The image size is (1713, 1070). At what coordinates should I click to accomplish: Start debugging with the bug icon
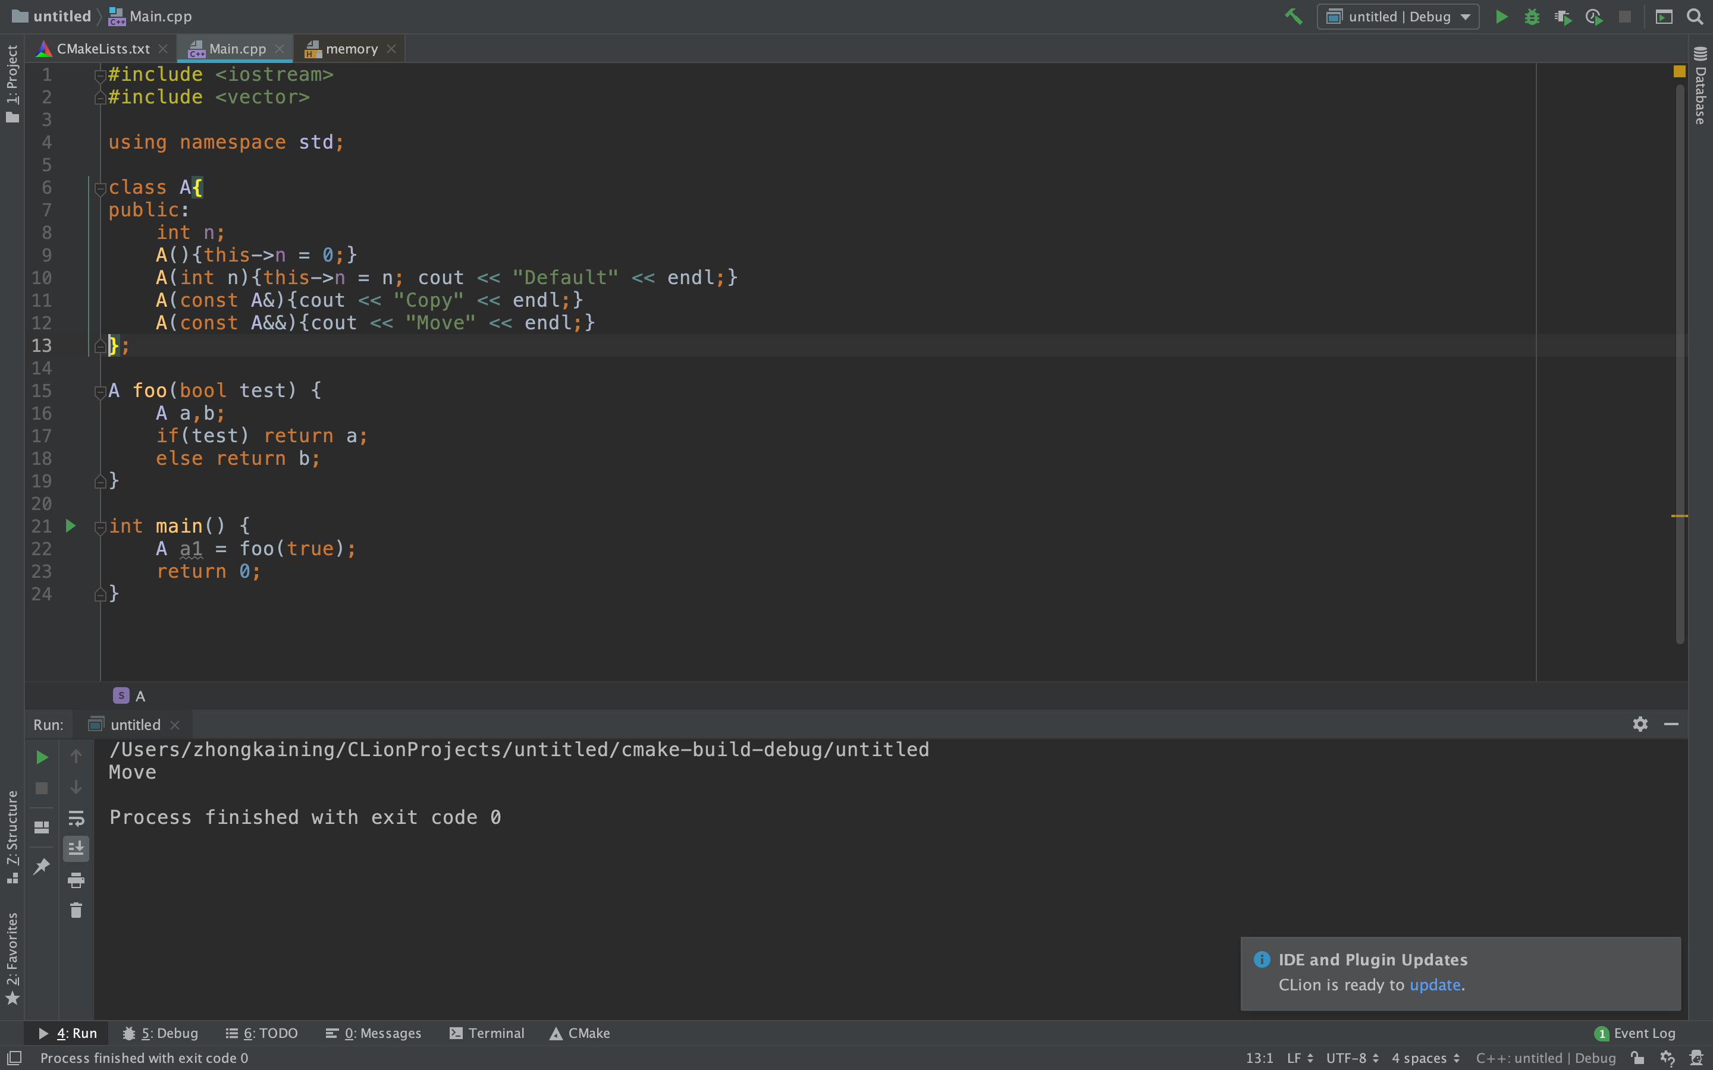(x=1532, y=16)
